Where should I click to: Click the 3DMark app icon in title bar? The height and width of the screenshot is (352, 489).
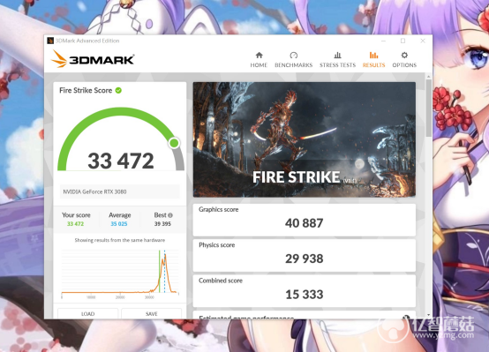pos(50,41)
